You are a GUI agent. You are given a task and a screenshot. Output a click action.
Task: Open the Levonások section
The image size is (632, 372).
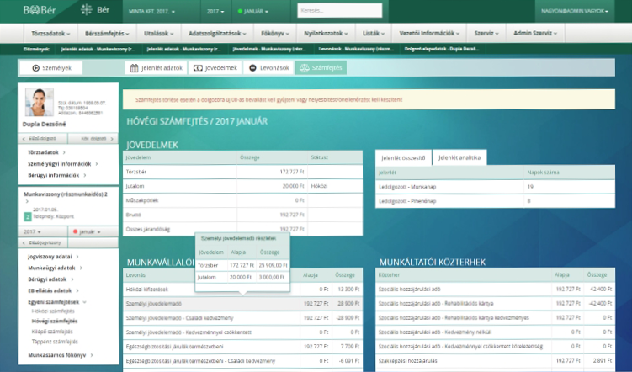coord(268,68)
